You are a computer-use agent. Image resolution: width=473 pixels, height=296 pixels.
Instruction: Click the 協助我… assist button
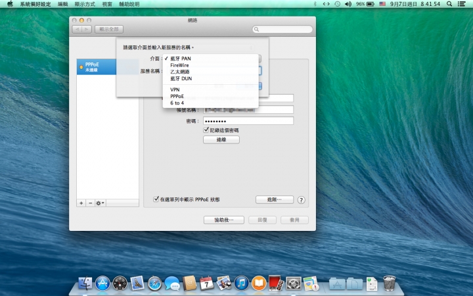224,220
